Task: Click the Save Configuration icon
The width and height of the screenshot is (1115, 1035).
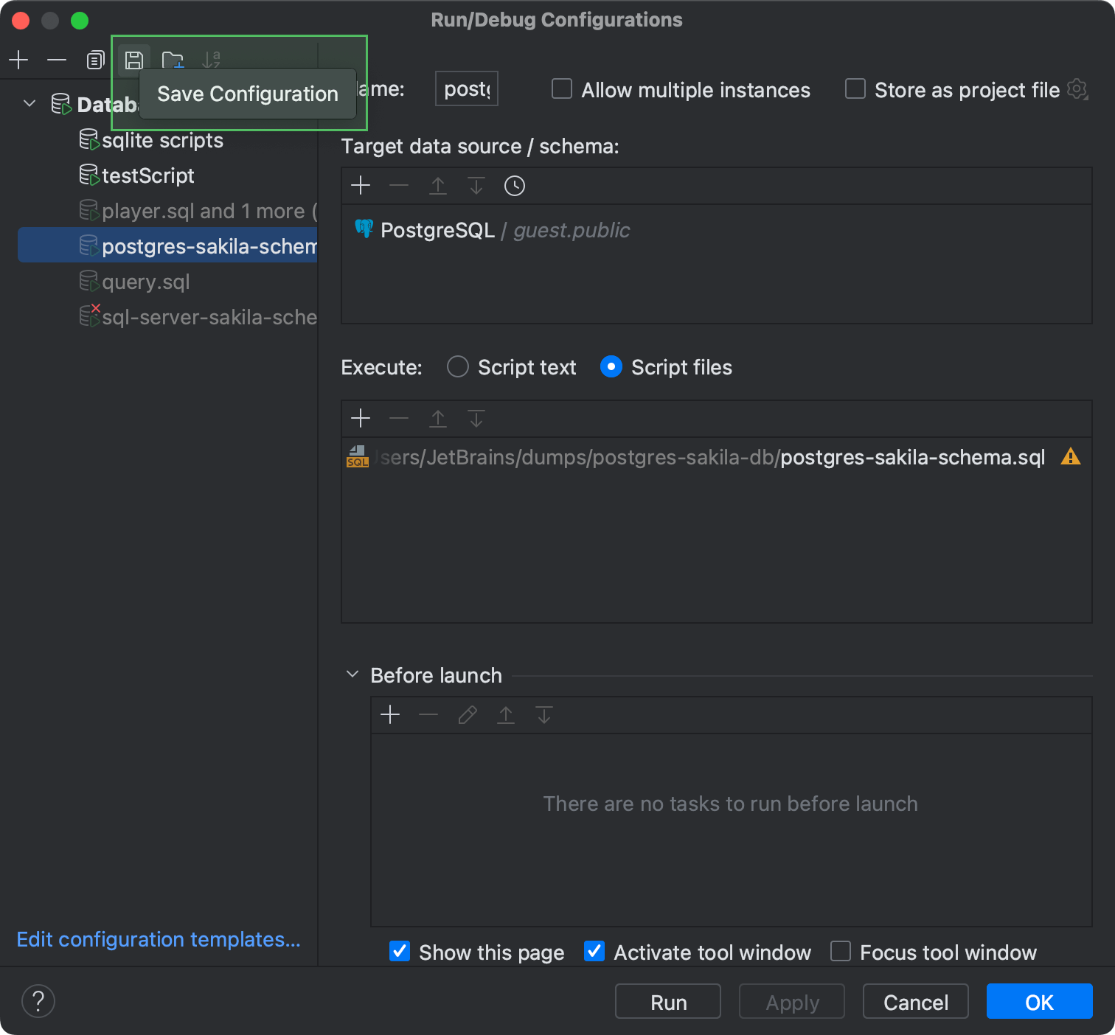Action: pos(133,60)
